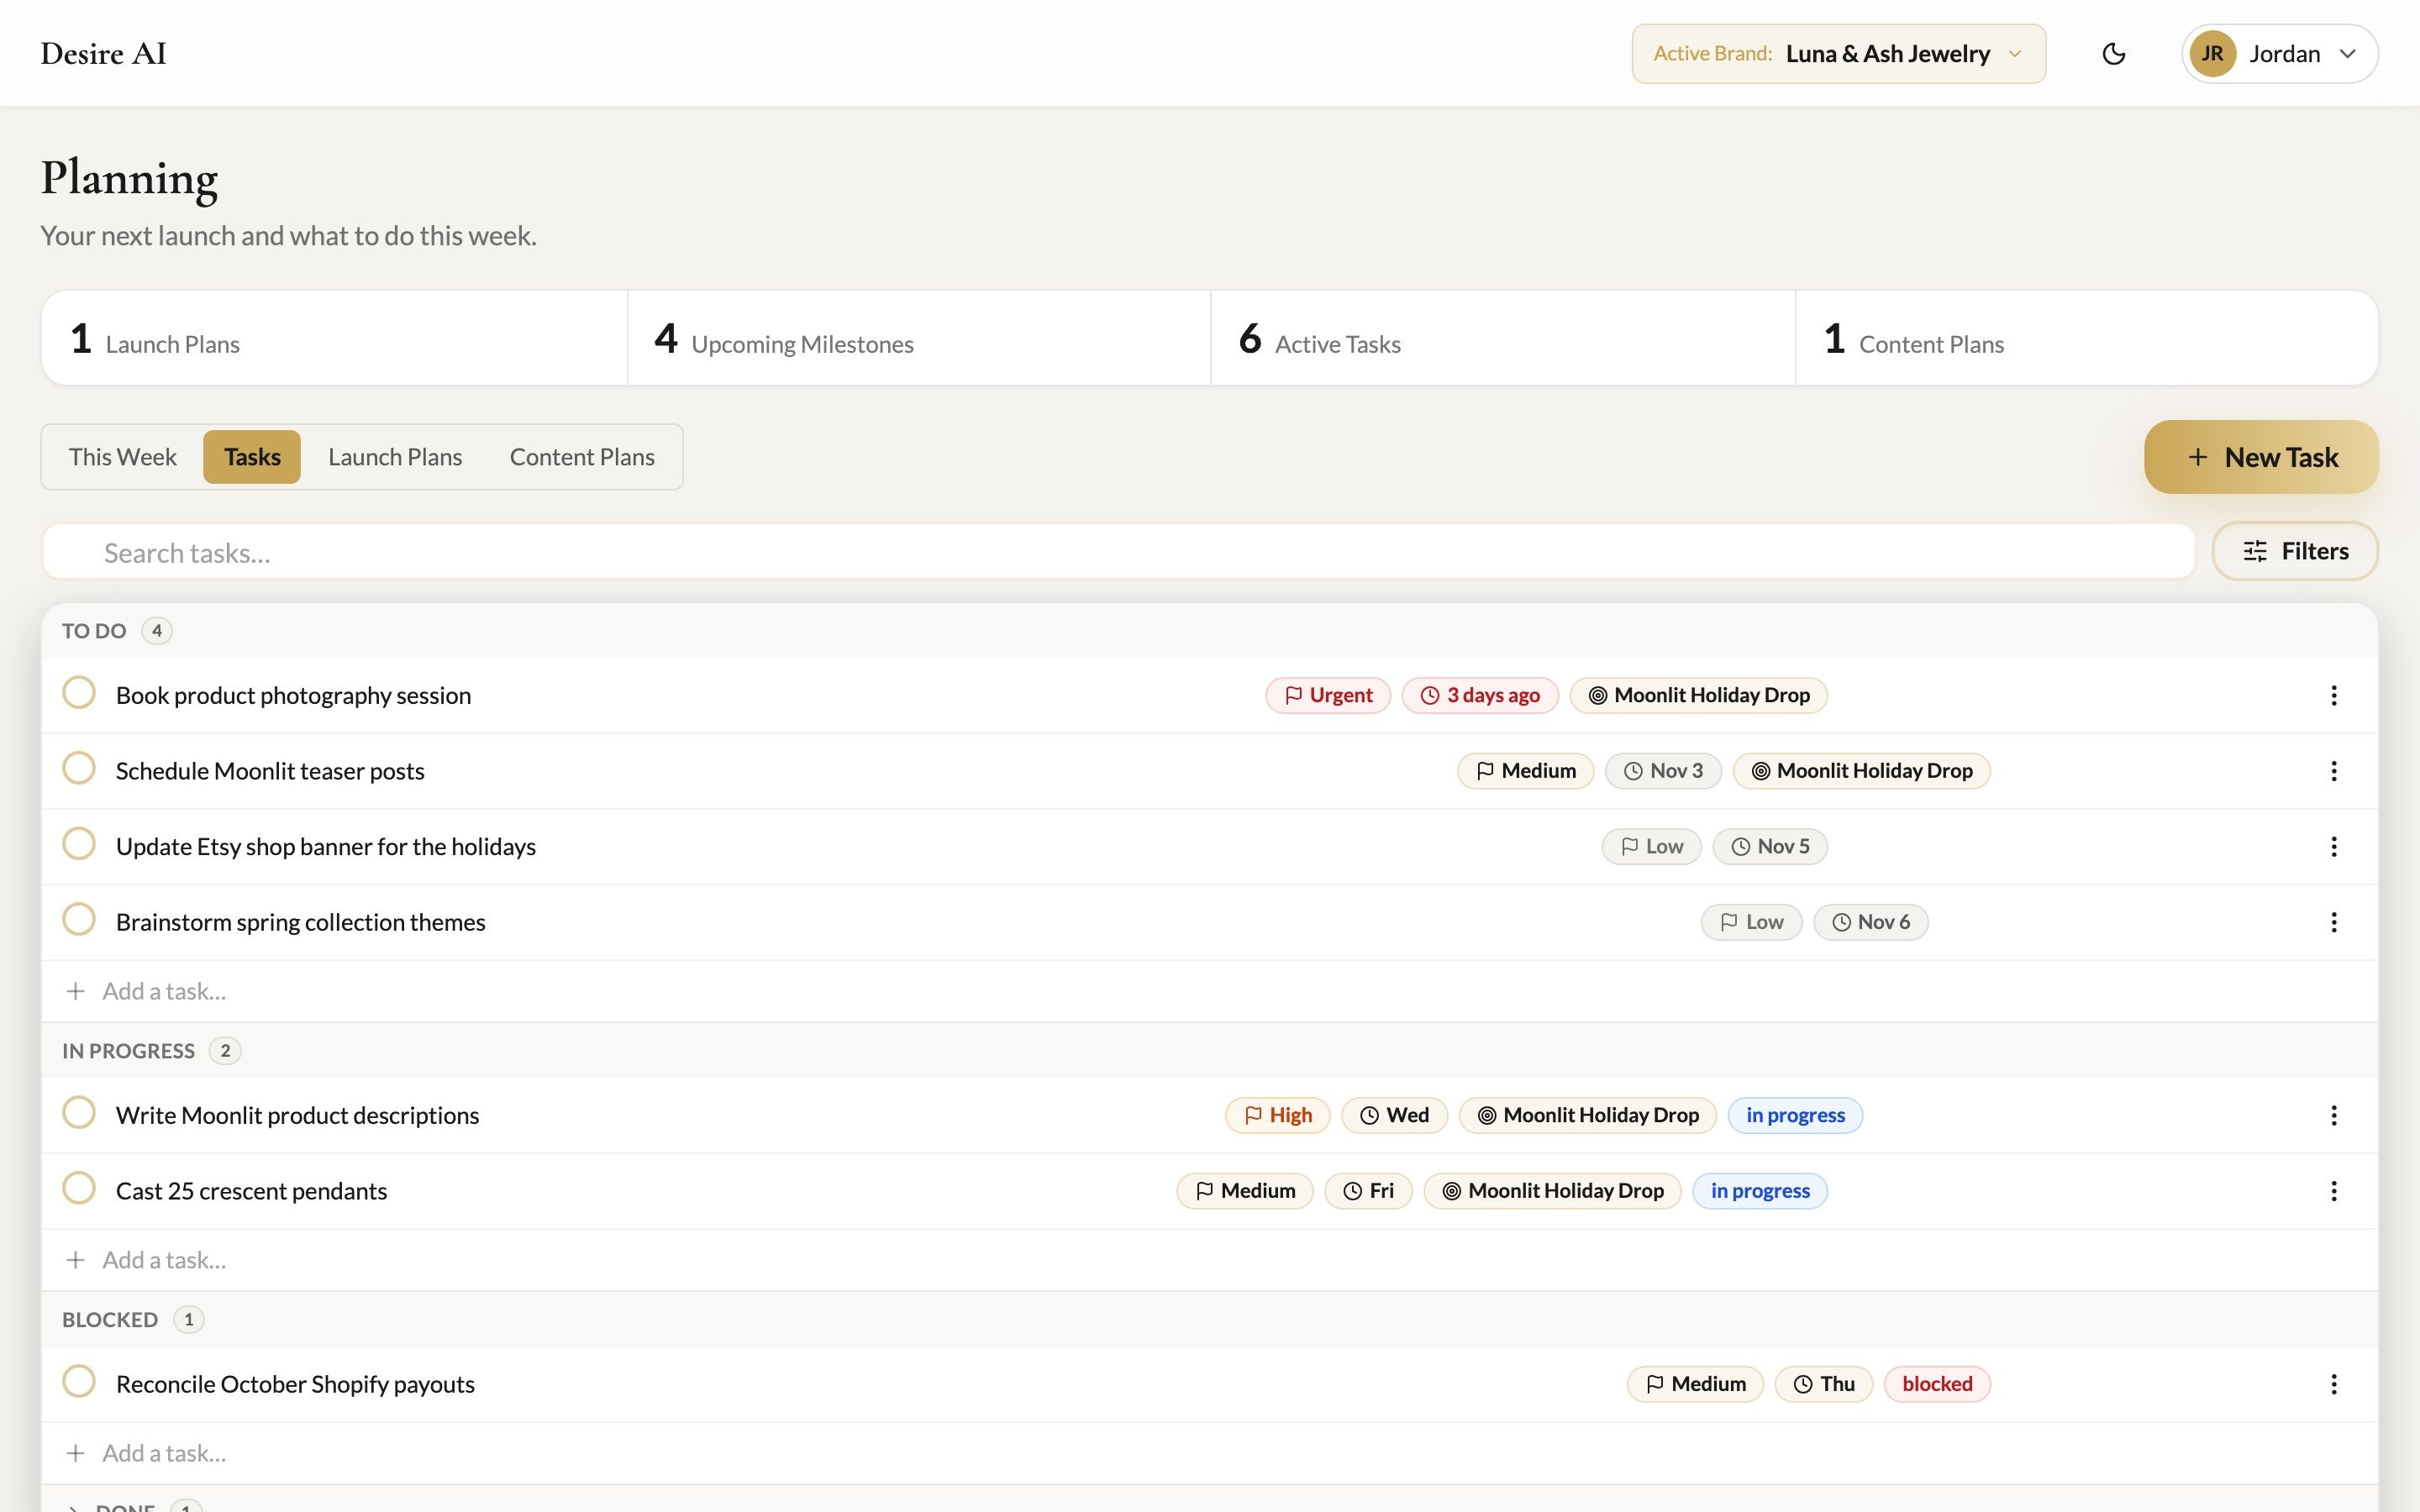Switch to This Week tab
The height and width of the screenshot is (1512, 2420).
122,457
